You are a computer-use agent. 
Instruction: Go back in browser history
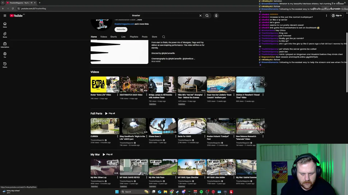click(3, 8)
